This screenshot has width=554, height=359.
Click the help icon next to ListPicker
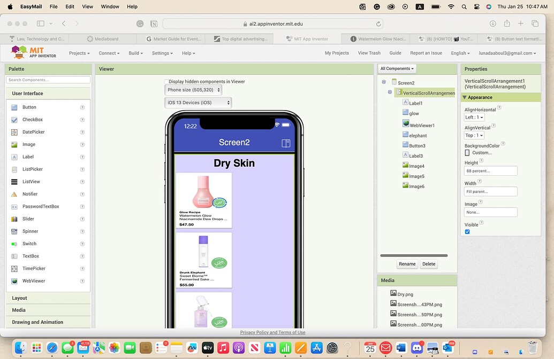(x=82, y=169)
